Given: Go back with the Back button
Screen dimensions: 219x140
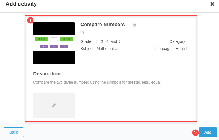Looking at the screenshot, I should [14, 132].
